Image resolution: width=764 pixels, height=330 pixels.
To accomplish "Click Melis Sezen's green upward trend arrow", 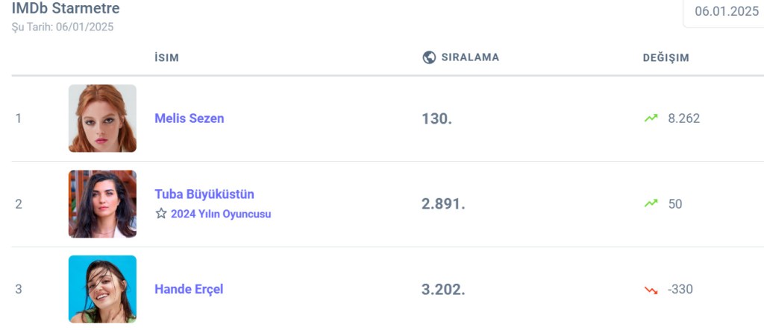I will (x=651, y=118).
